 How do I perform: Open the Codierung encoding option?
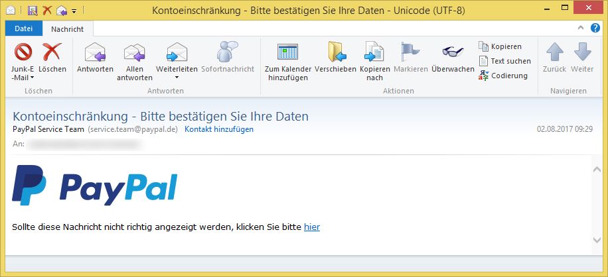503,76
